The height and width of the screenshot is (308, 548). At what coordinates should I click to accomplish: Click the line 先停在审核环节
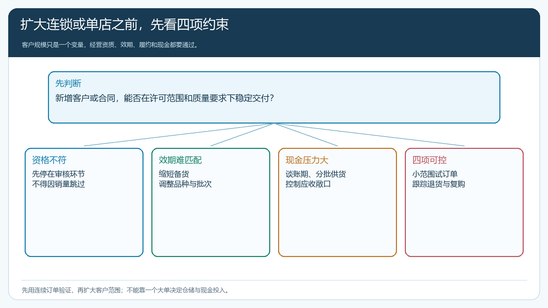coord(58,174)
